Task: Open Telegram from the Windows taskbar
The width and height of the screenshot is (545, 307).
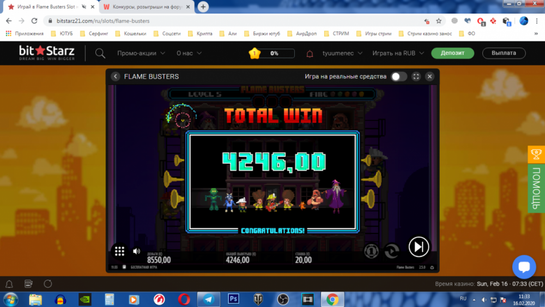Action: (208, 299)
